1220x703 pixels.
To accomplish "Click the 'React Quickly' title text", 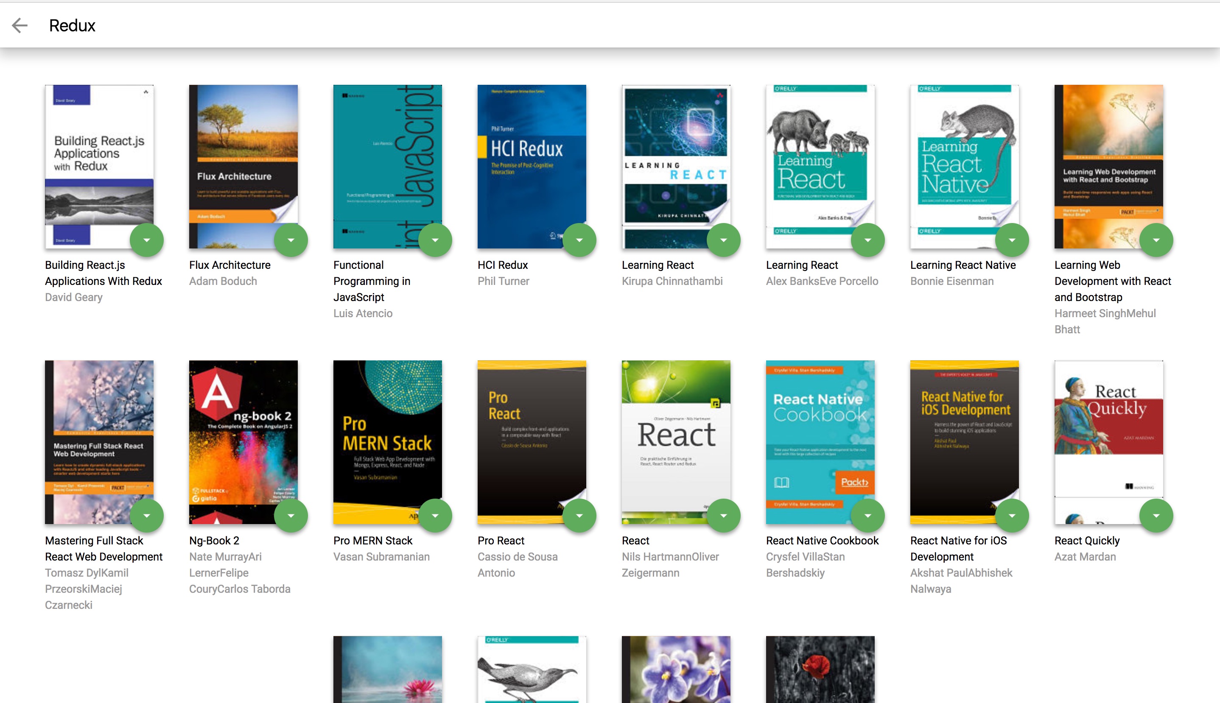I will click(1087, 541).
